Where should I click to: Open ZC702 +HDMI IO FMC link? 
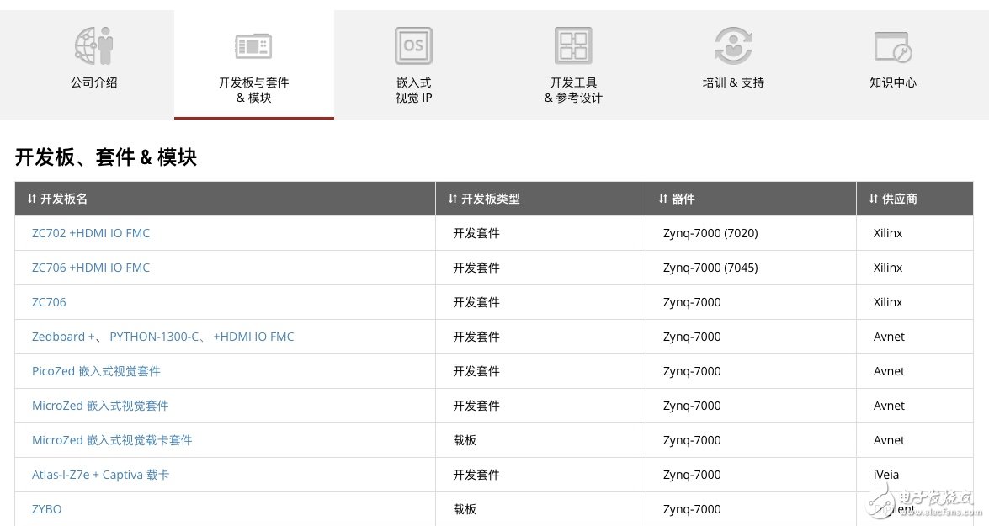(x=91, y=233)
